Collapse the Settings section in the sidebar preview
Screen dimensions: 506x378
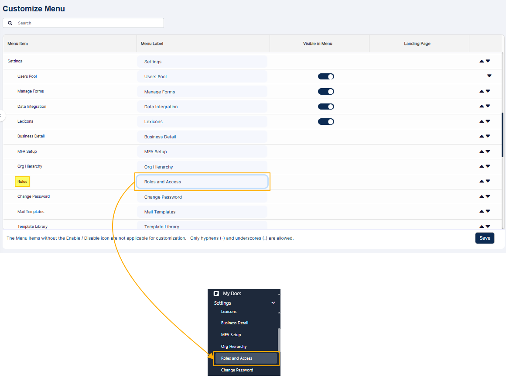[x=273, y=302]
